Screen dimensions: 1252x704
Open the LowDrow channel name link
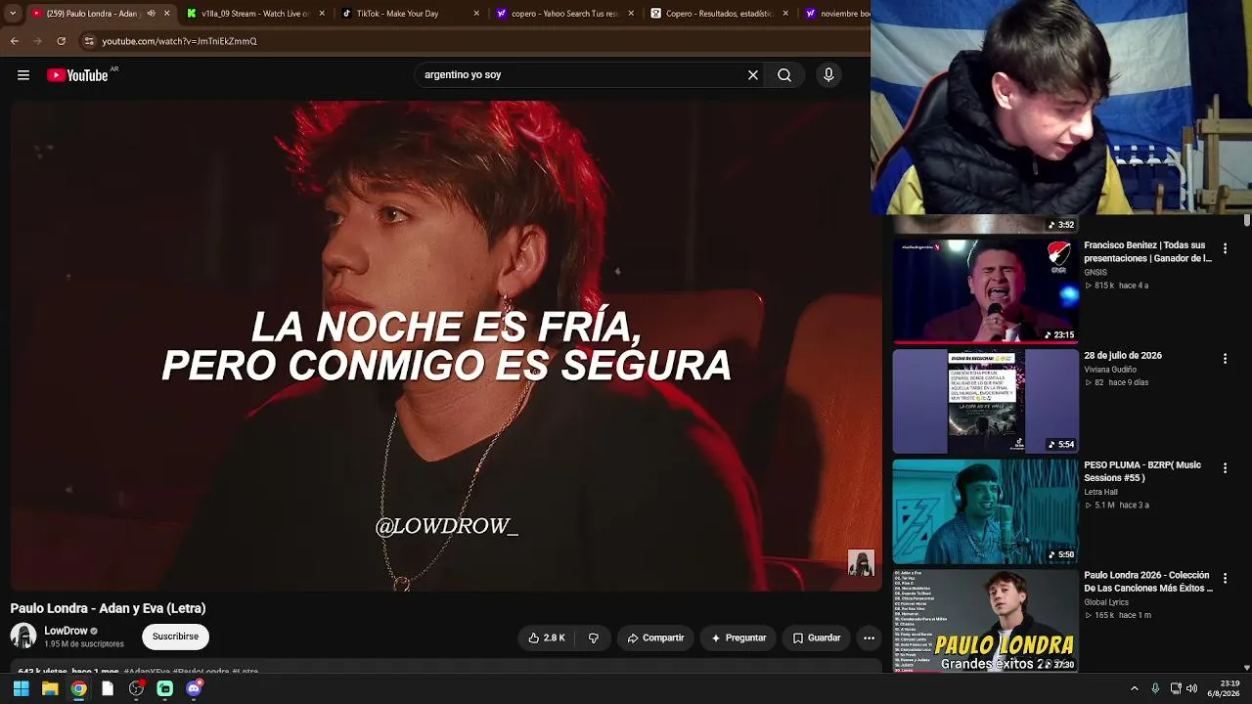[x=66, y=631]
